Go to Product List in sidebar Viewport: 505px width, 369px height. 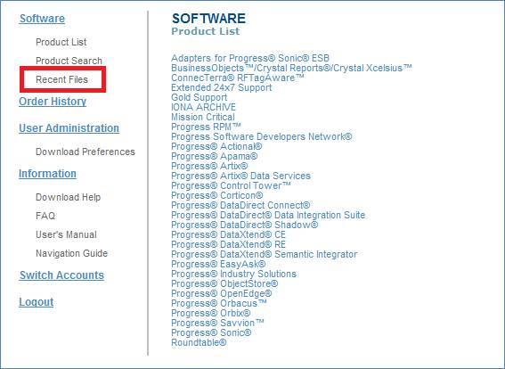(x=61, y=42)
